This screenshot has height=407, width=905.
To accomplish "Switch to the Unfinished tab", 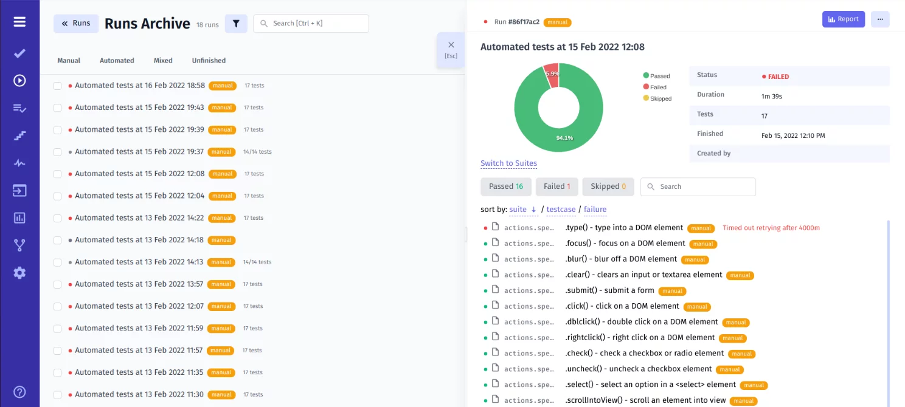I will coord(209,61).
